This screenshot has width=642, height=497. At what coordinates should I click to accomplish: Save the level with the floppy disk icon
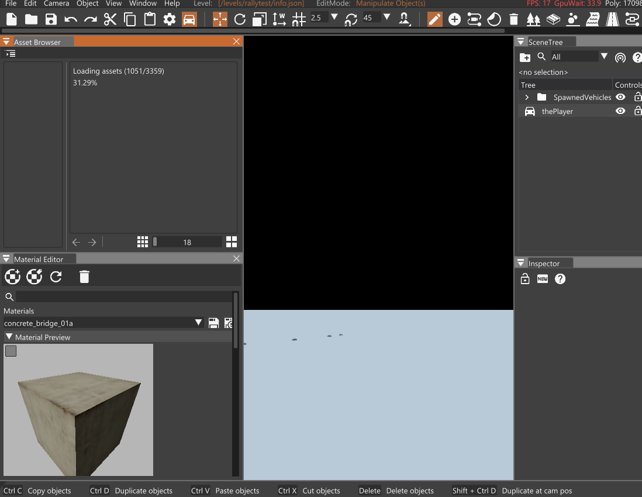51,19
